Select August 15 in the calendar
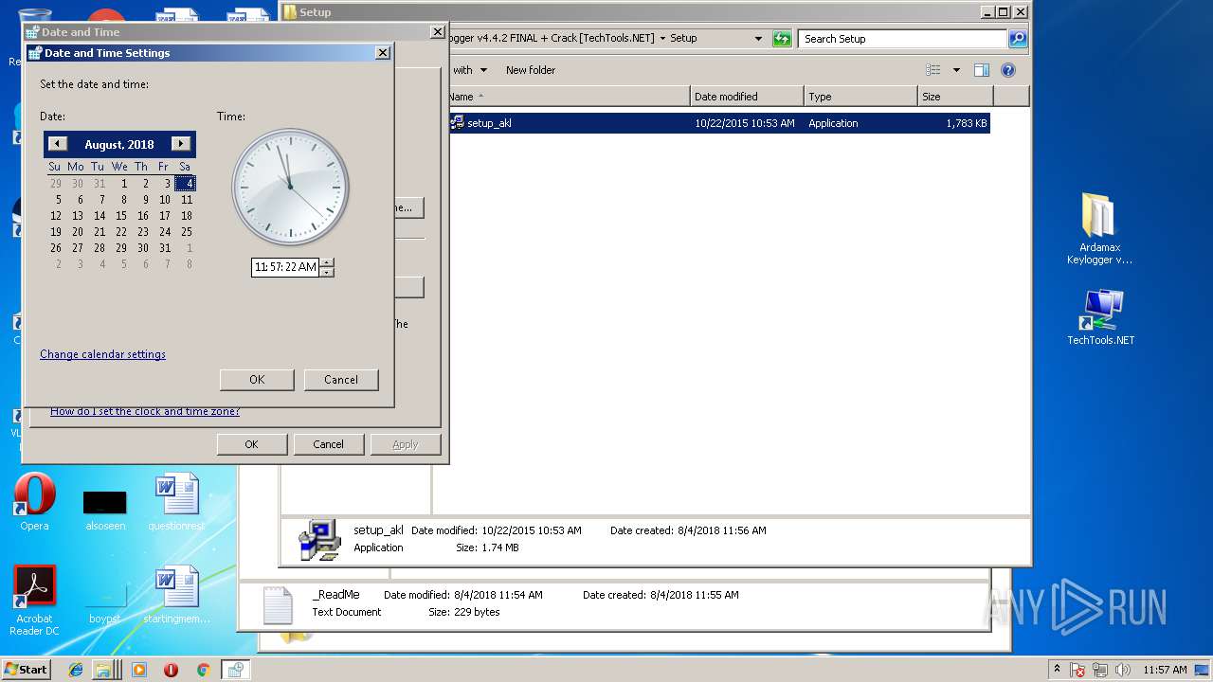This screenshot has height=682, width=1213. [121, 216]
